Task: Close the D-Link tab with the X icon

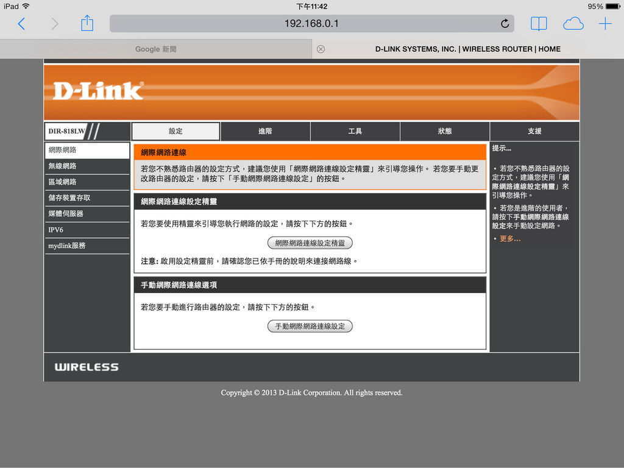Action: pos(321,49)
